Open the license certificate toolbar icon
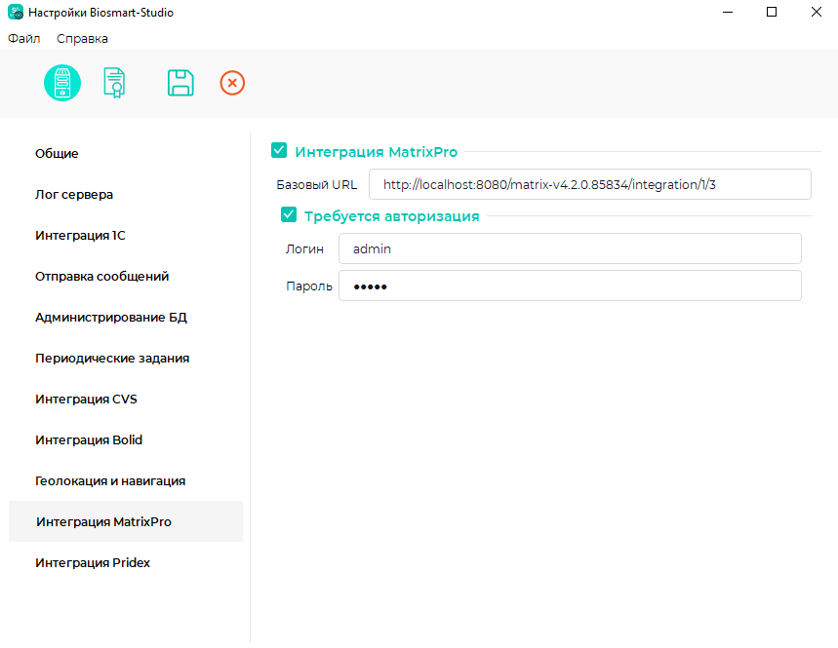Viewport: 838px width, 648px height. click(x=114, y=83)
